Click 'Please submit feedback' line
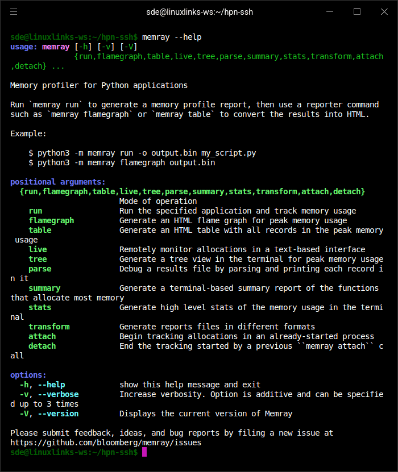This screenshot has height=472, width=398. click(x=172, y=433)
